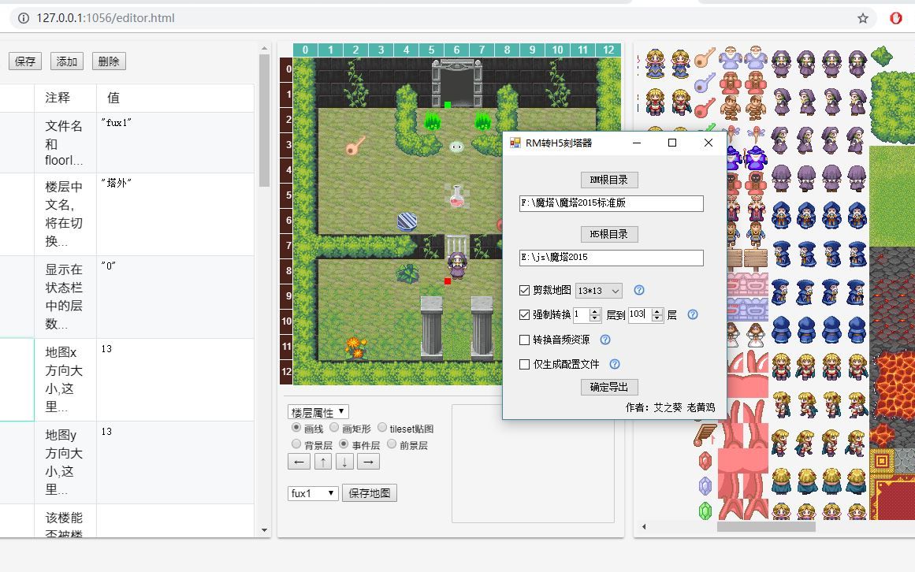Open help icon beside 强制转换 layer range
The image size is (915, 572).
click(x=691, y=314)
